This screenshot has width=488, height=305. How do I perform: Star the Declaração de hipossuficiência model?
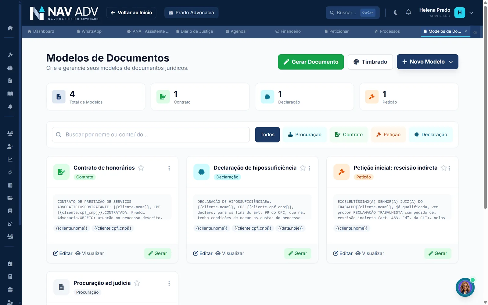point(303,168)
